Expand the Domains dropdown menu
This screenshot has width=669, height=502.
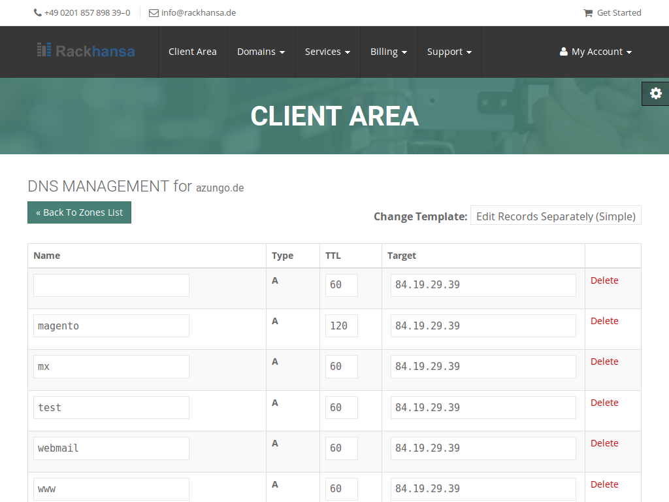click(x=261, y=52)
